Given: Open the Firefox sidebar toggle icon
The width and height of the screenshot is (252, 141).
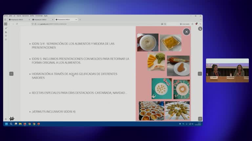Looking at the screenshot, I should 6,24.
